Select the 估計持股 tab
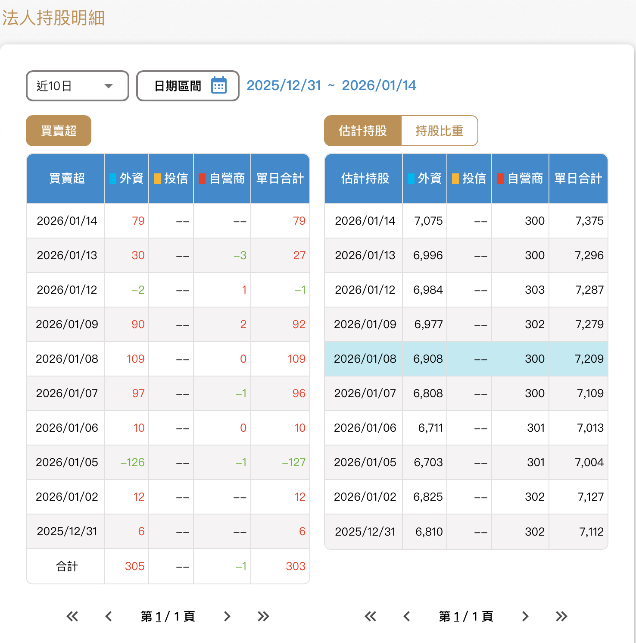 (363, 131)
